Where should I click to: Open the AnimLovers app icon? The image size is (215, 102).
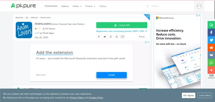(x=24, y=30)
